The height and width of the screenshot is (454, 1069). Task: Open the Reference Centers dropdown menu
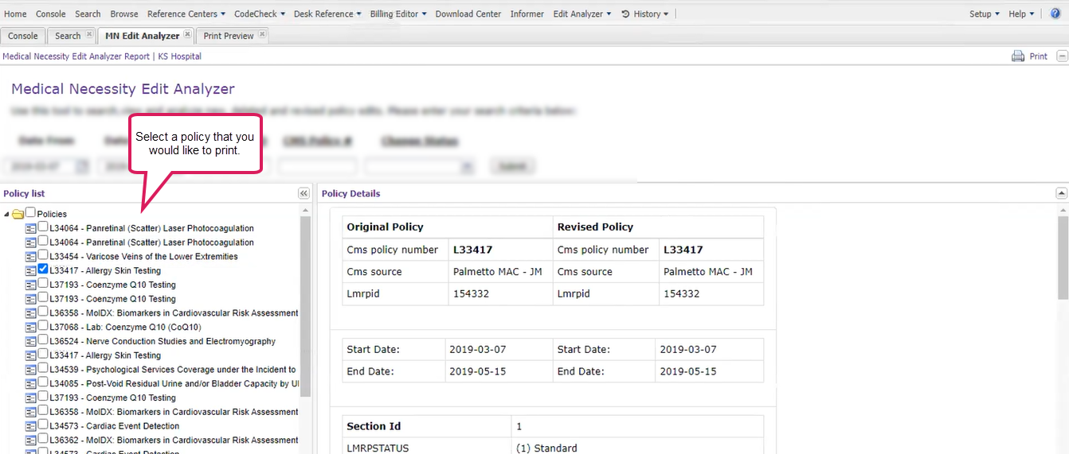[186, 14]
